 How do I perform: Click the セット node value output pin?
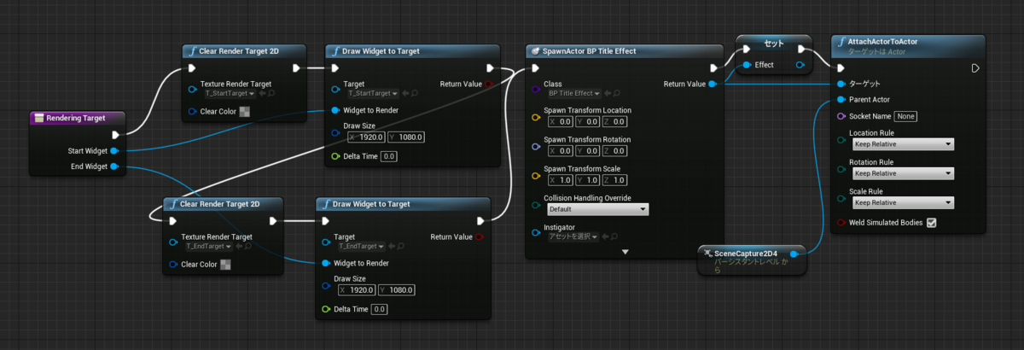(800, 65)
